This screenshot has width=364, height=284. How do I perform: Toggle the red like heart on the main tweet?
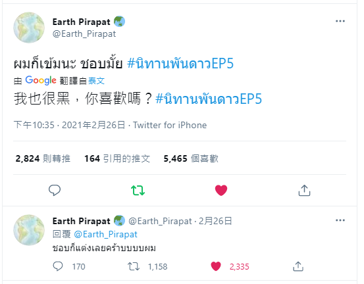tap(221, 190)
